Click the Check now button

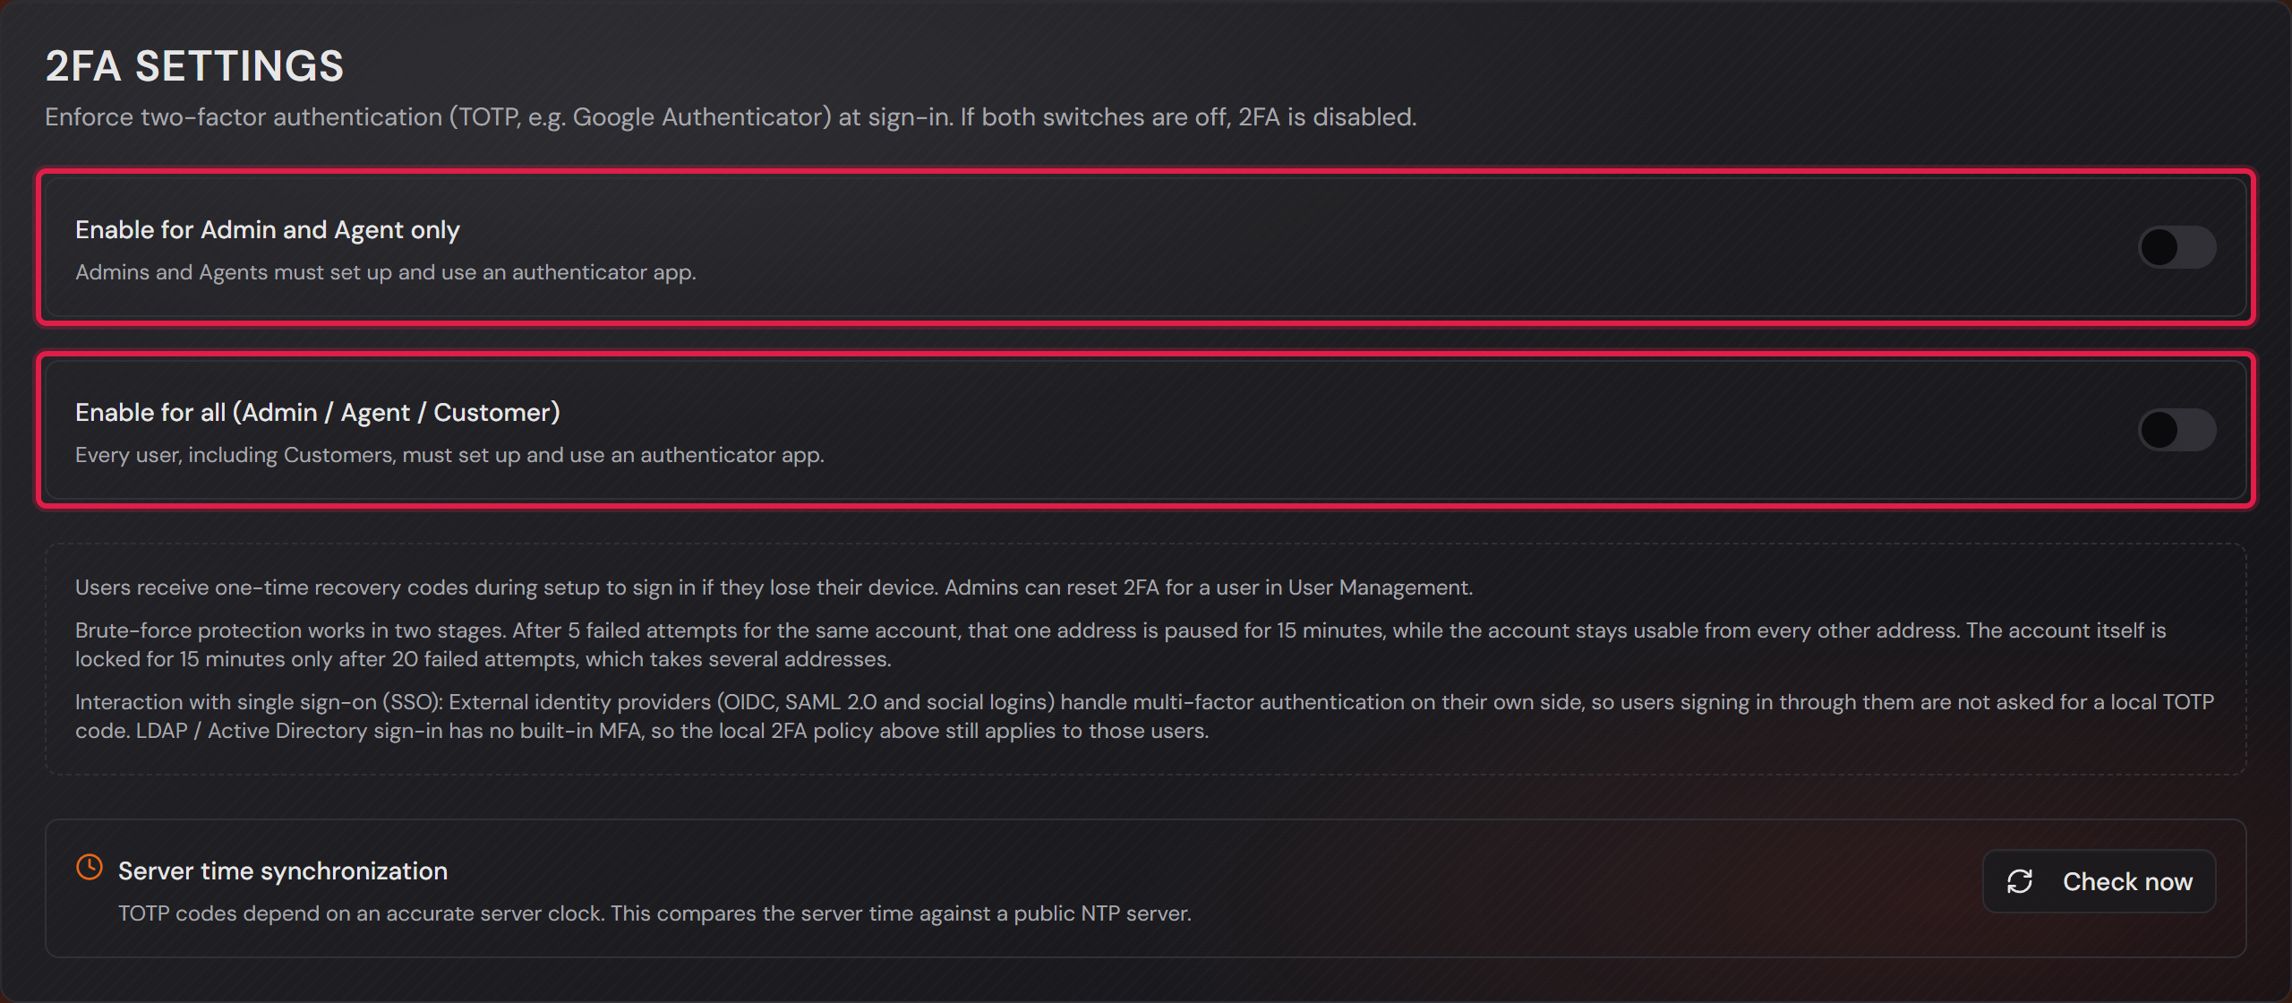coord(2099,881)
